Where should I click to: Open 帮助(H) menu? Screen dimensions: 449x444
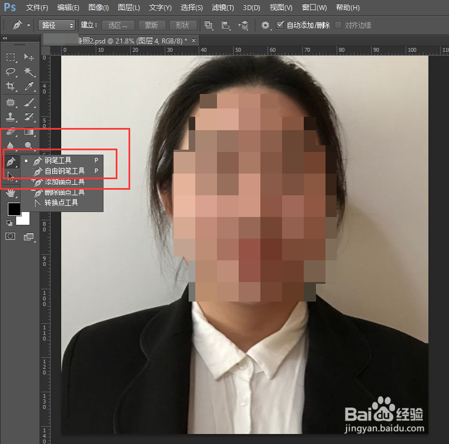tap(348, 7)
